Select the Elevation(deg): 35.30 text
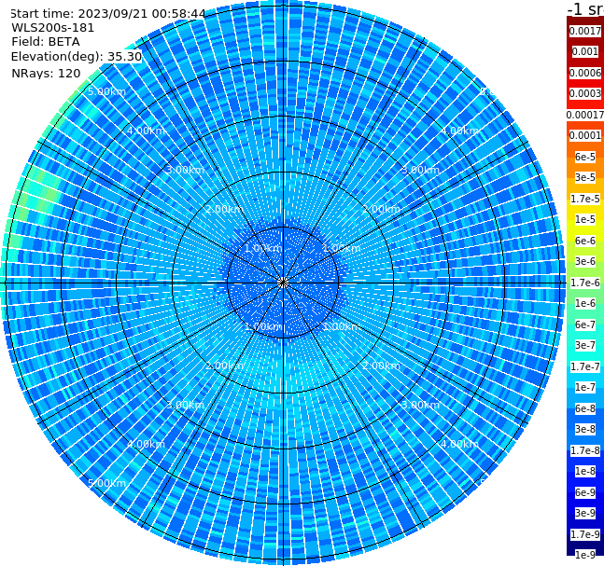Viewport: 604px width, 566px height. [77, 57]
